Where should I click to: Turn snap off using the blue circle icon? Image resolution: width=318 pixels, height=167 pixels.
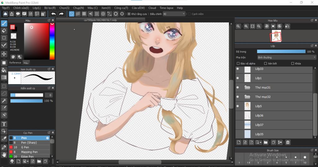coord(71,14)
